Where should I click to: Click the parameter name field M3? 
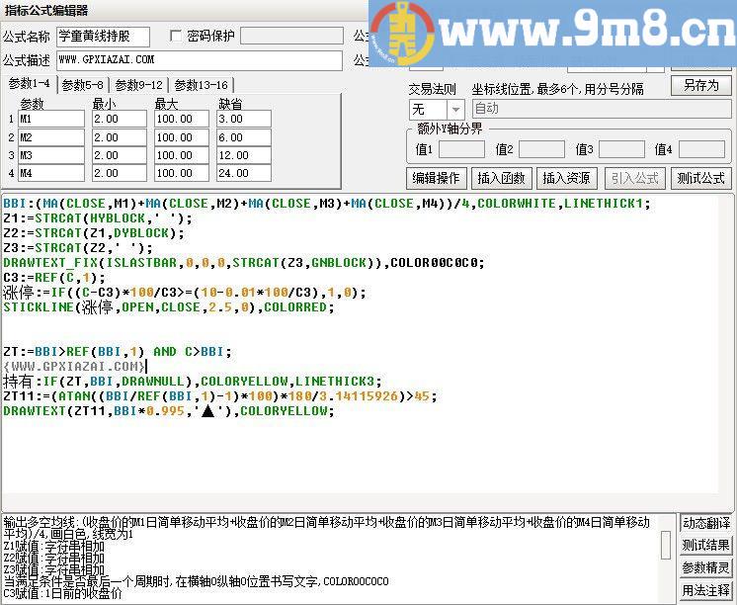tap(51, 155)
